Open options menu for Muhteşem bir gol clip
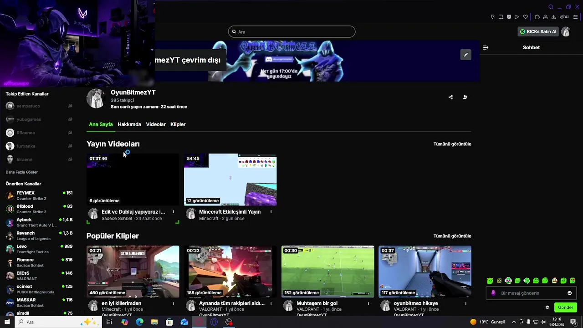Screen dimensions: 583x328 click(368, 303)
